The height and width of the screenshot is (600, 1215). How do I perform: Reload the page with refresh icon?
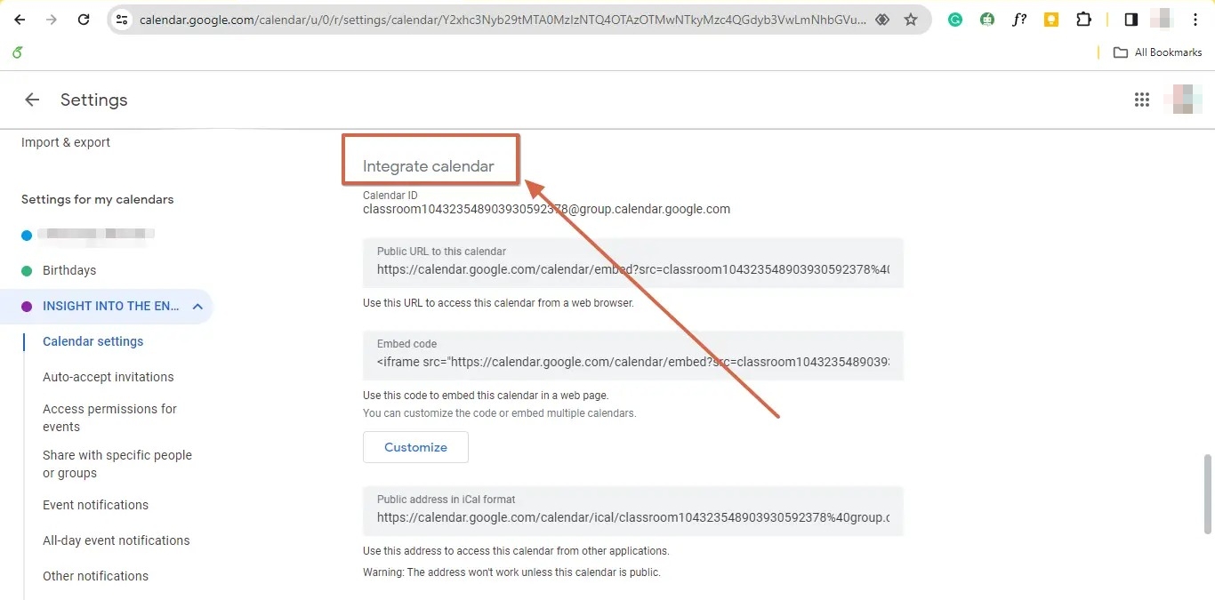click(x=84, y=20)
